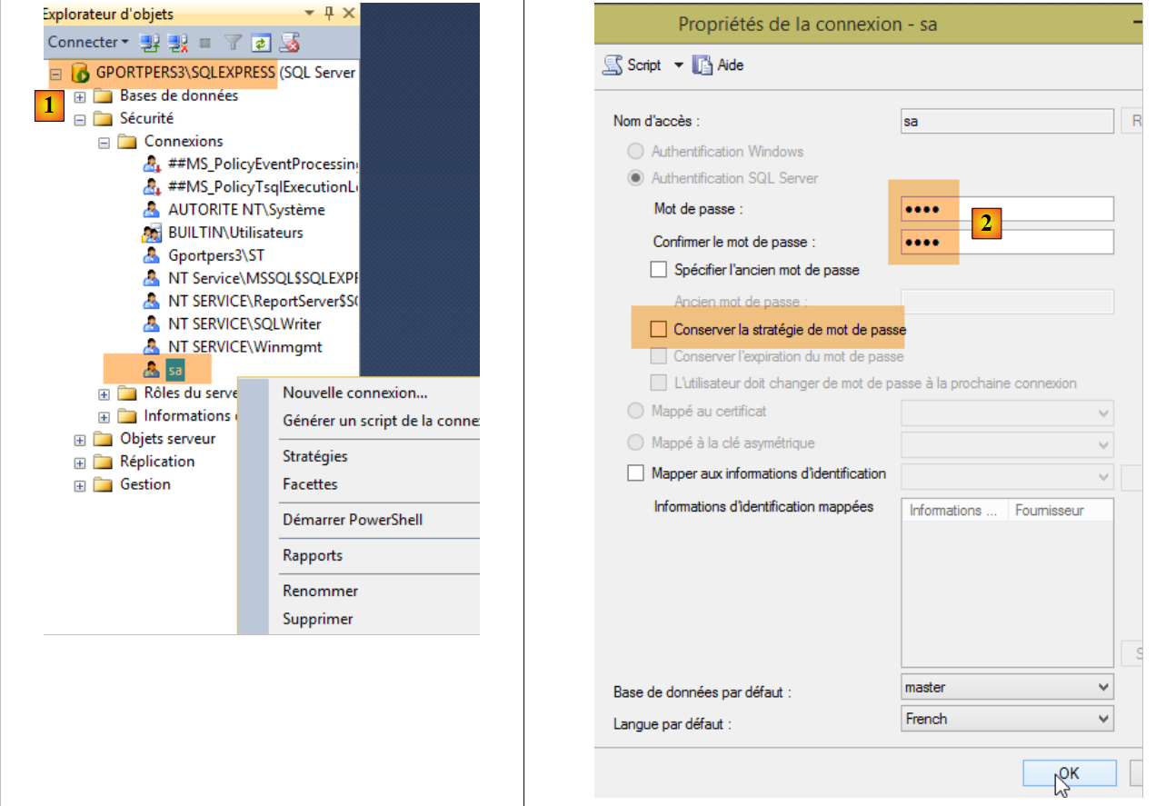This screenshot has height=806, width=1156.
Task: Click the Disconnect server toolbar icon
Action: [x=178, y=42]
